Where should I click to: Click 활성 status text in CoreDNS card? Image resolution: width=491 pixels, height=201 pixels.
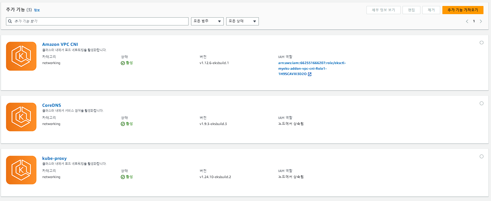pyautogui.click(x=129, y=124)
